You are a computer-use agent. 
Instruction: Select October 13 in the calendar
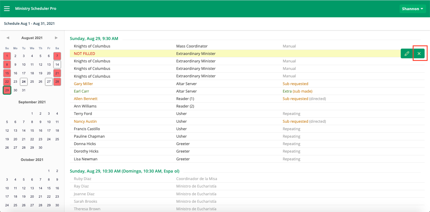click(x=32, y=188)
